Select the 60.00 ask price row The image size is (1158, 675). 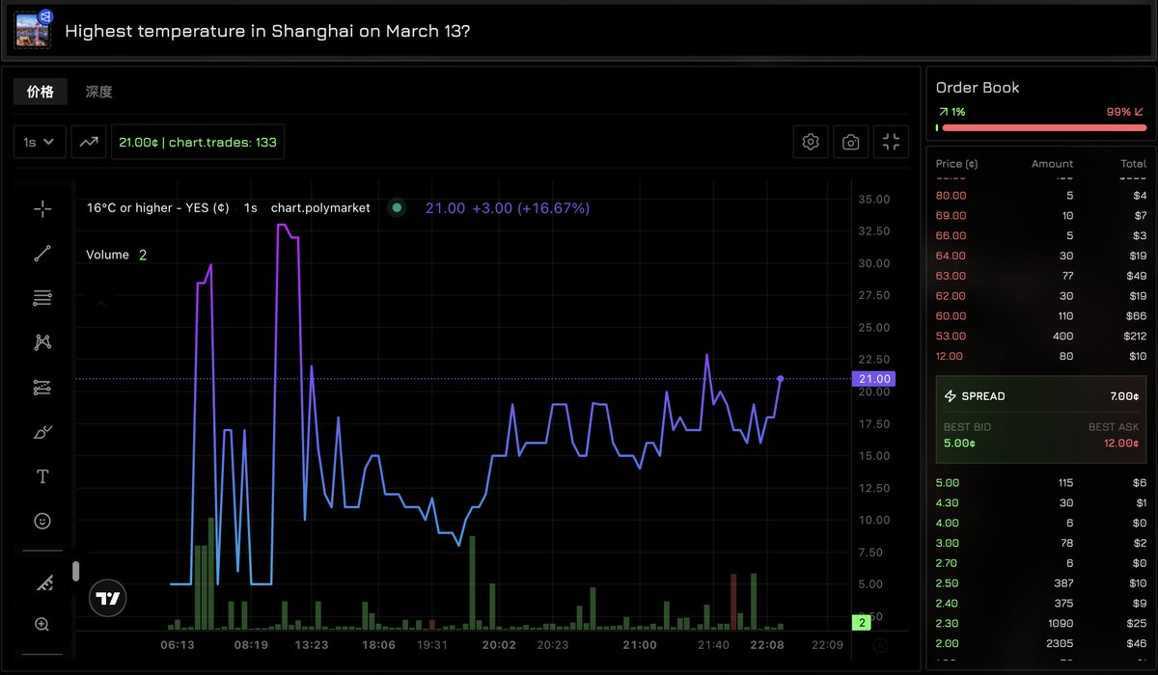click(1041, 316)
